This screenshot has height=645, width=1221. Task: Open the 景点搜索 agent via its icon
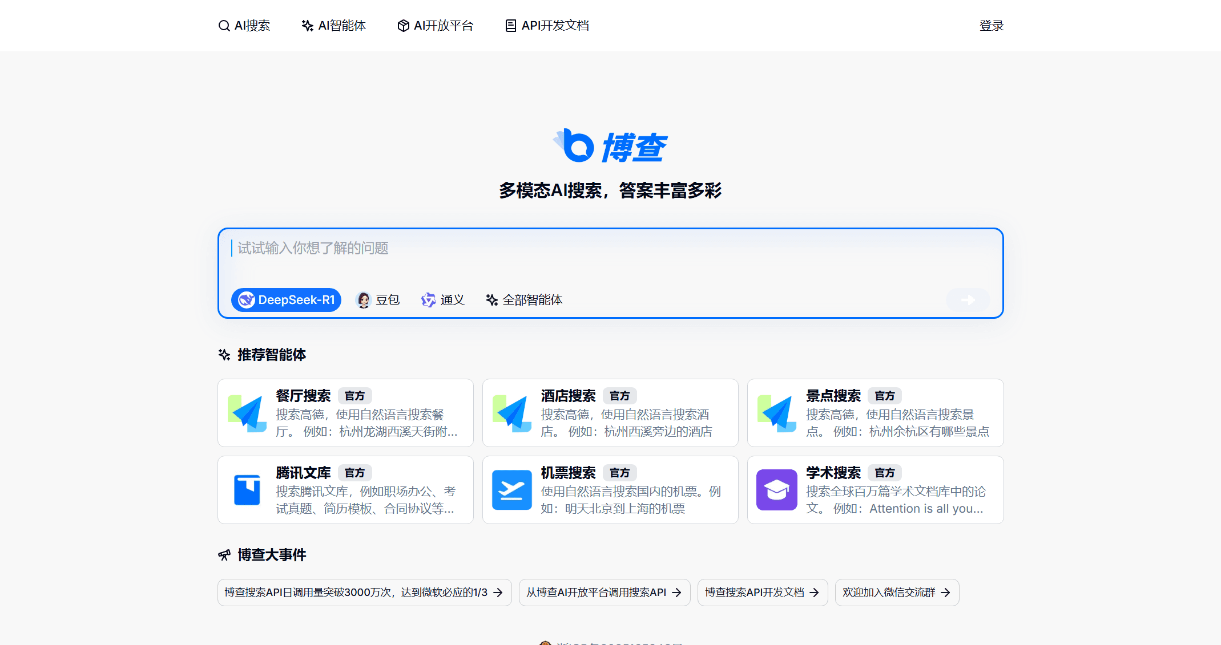click(777, 412)
